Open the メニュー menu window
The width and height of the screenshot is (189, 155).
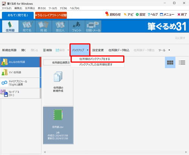coord(167,14)
